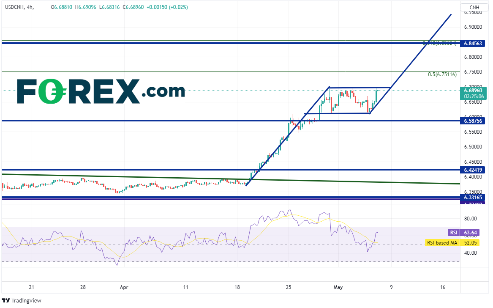This screenshot has width=493, height=308.
Task: Click the USDCNH symbol title
Action: pyautogui.click(x=14, y=7)
